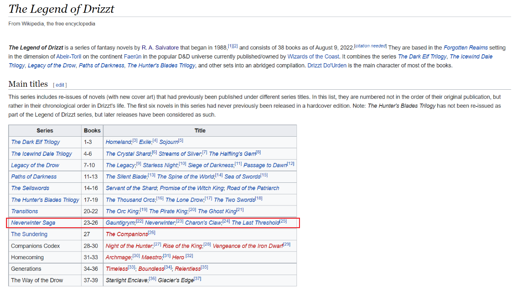Open the Exile book link
This screenshot has height=293, width=512.
coord(145,142)
